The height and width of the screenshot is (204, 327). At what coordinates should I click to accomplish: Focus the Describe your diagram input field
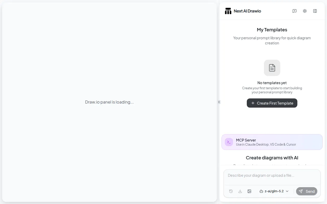pos(272,177)
